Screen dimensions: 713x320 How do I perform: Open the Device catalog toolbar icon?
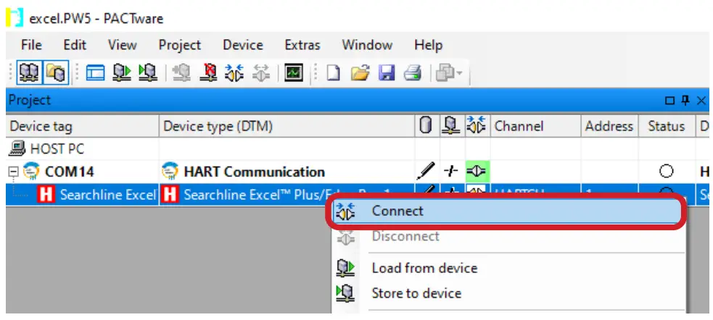(56, 72)
